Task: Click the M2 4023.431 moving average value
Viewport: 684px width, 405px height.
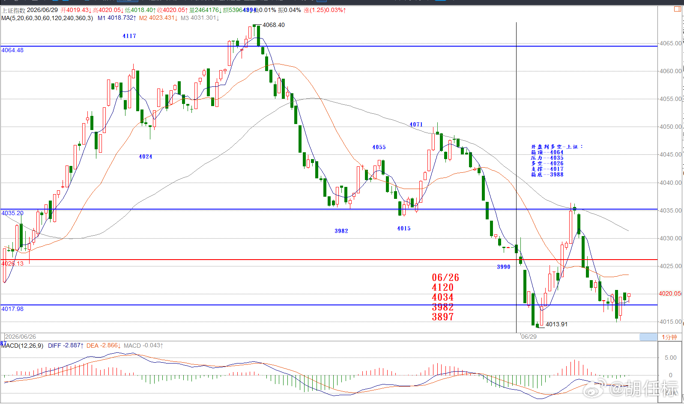Action: click(x=158, y=18)
